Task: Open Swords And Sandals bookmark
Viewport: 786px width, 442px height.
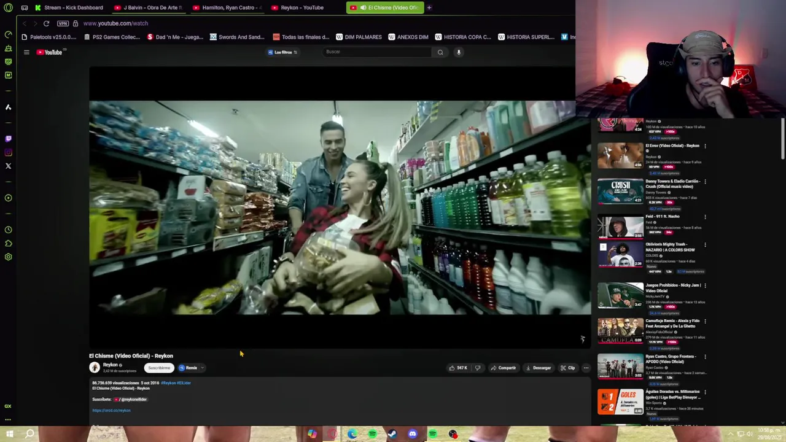Action: (x=237, y=37)
